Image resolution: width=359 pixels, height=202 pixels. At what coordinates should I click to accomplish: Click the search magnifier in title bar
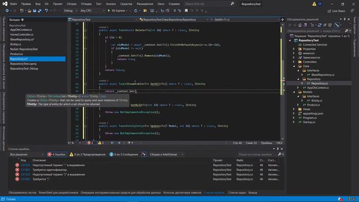click(232, 4)
